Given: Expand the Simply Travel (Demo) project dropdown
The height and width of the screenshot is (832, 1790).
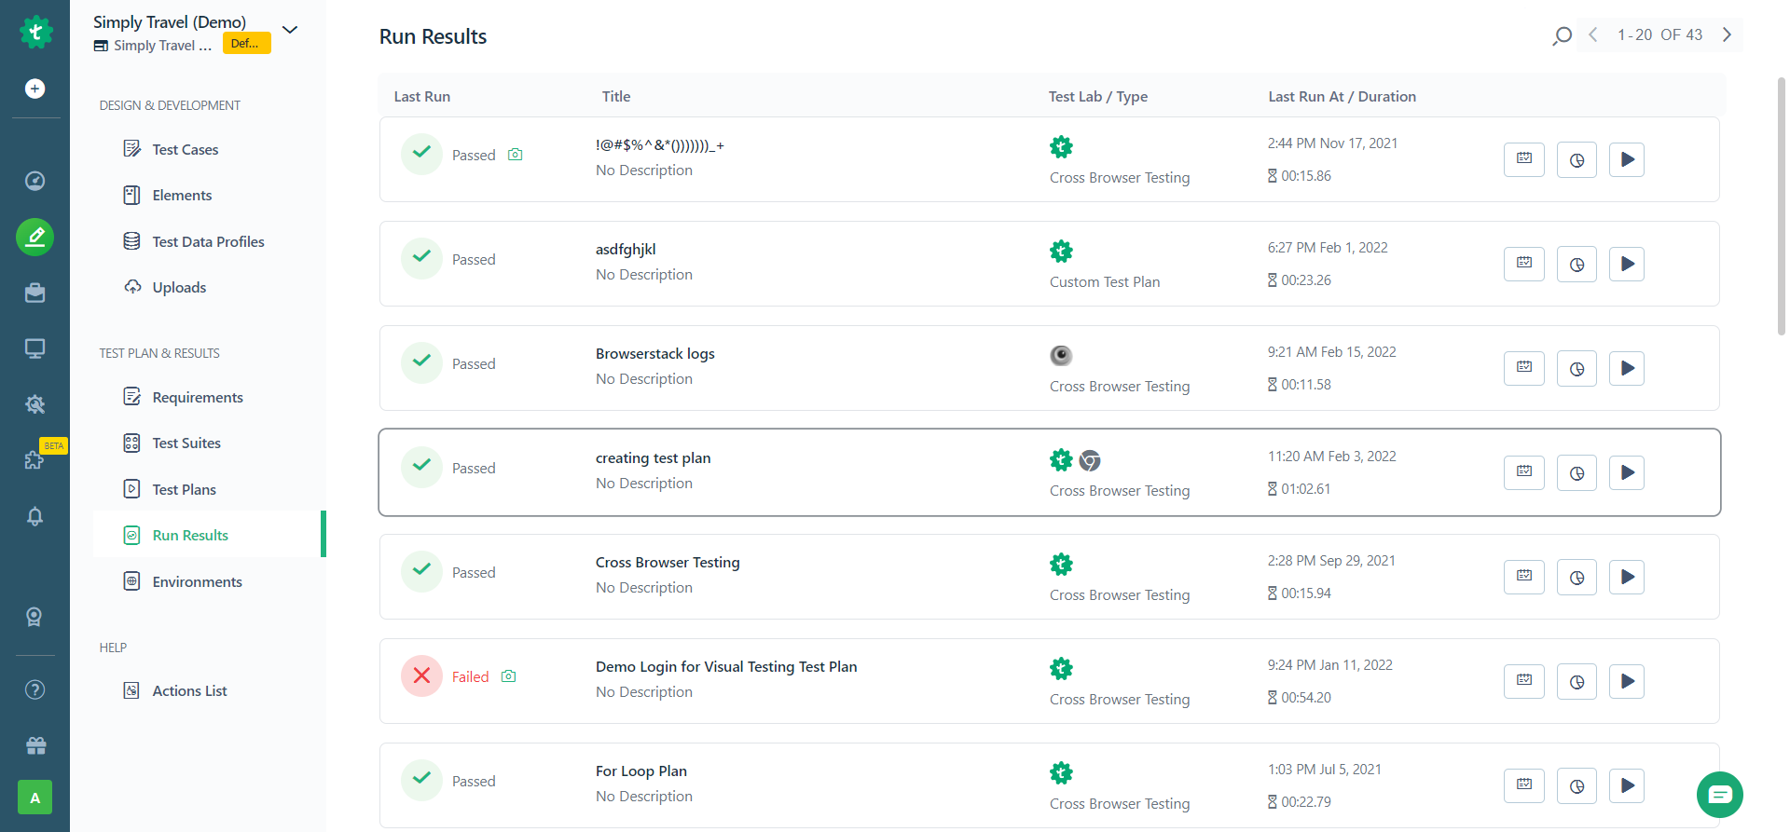Looking at the screenshot, I should [290, 30].
